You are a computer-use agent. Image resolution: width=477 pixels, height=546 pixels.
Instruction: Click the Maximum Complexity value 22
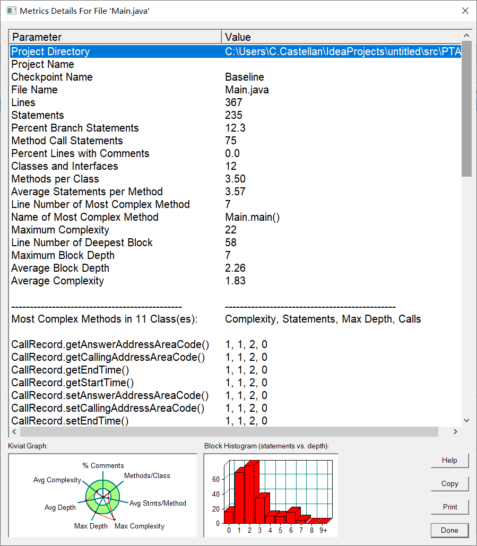click(231, 230)
